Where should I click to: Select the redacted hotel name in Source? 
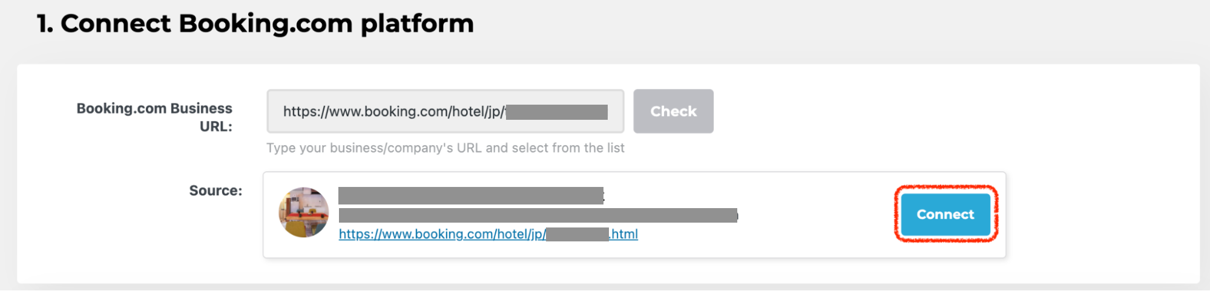pos(470,195)
